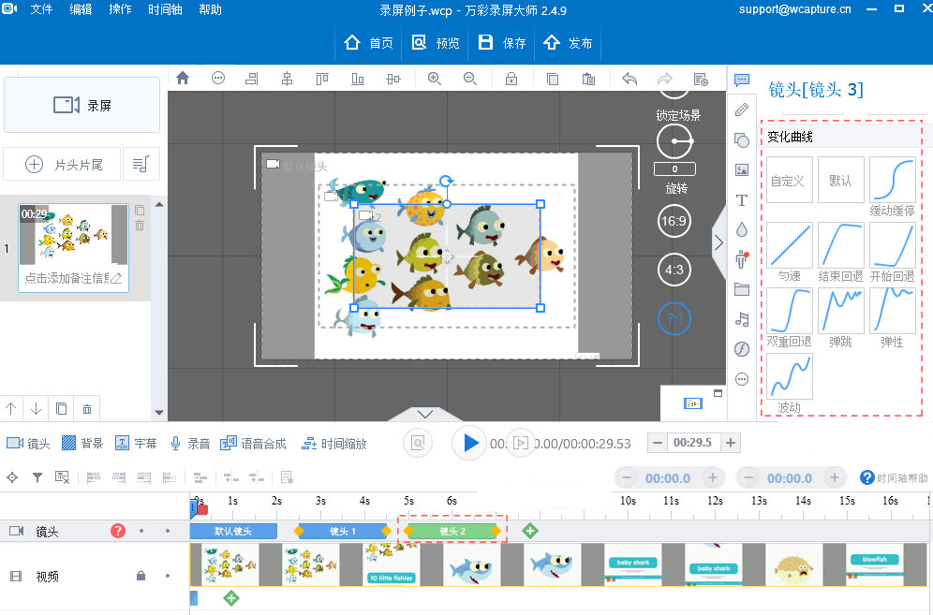Image resolution: width=933 pixels, height=615 pixels.
Task: Toggle lock on 视频 track
Action: point(141,576)
